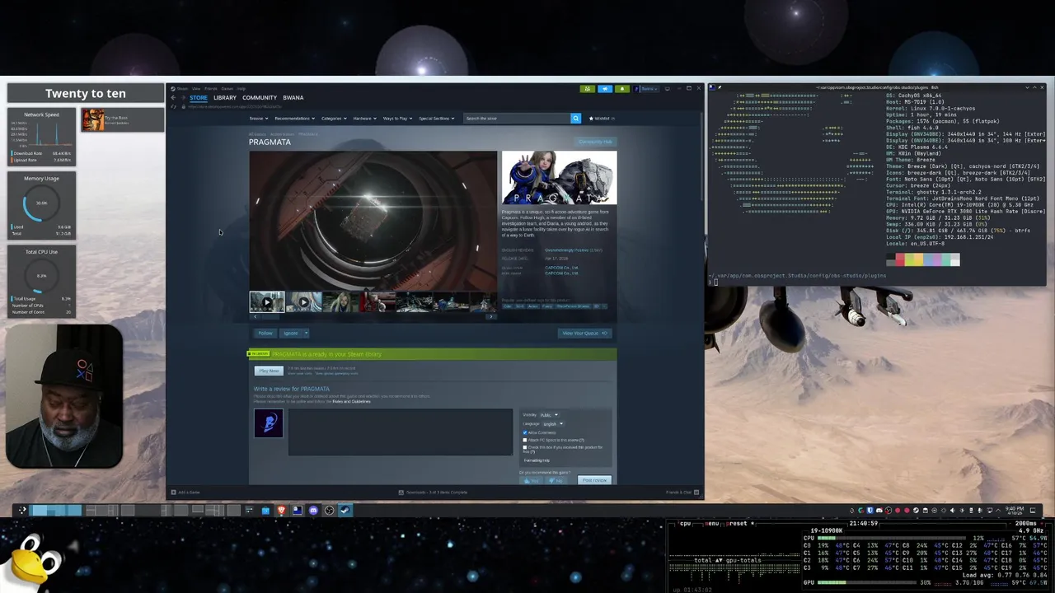
Task: Click the Wishlist star link
Action: pos(603,118)
